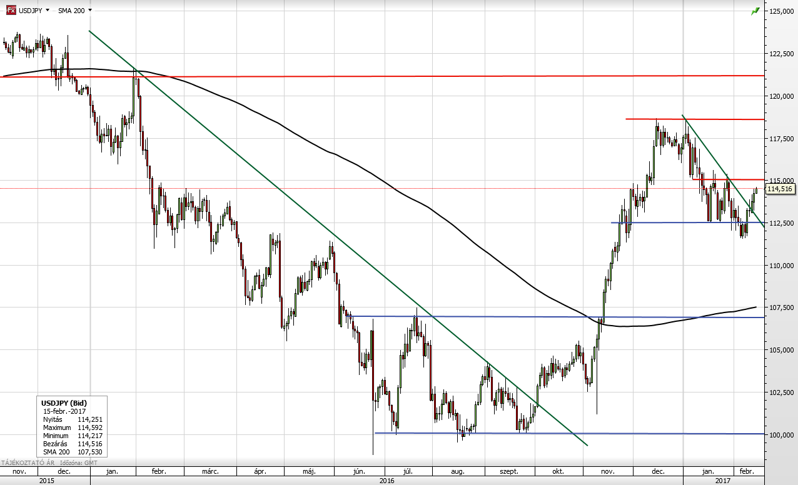798x485 pixels.
Task: Click the 120,000 price axis label
Action: 782,96
